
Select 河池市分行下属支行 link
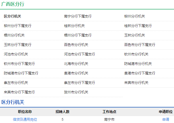79,54
